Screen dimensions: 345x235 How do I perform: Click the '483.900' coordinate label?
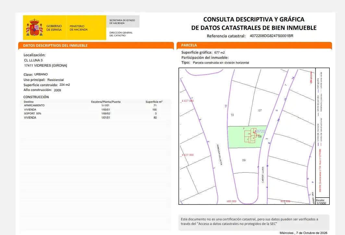[231, 201]
